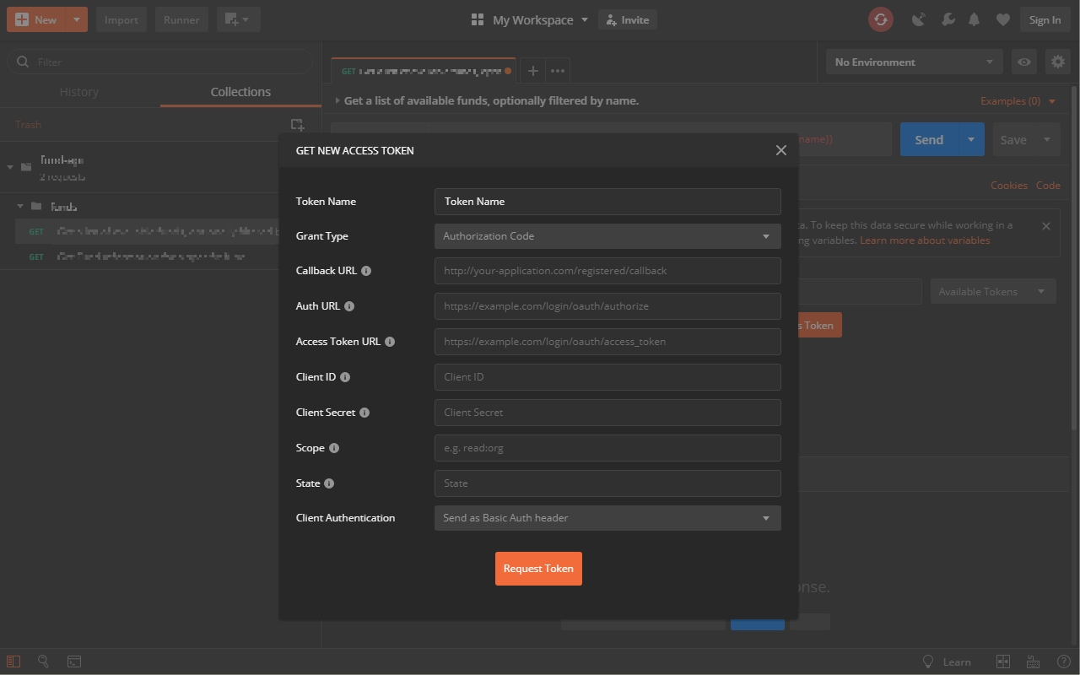Click the Client Secret info icon

[x=364, y=413]
